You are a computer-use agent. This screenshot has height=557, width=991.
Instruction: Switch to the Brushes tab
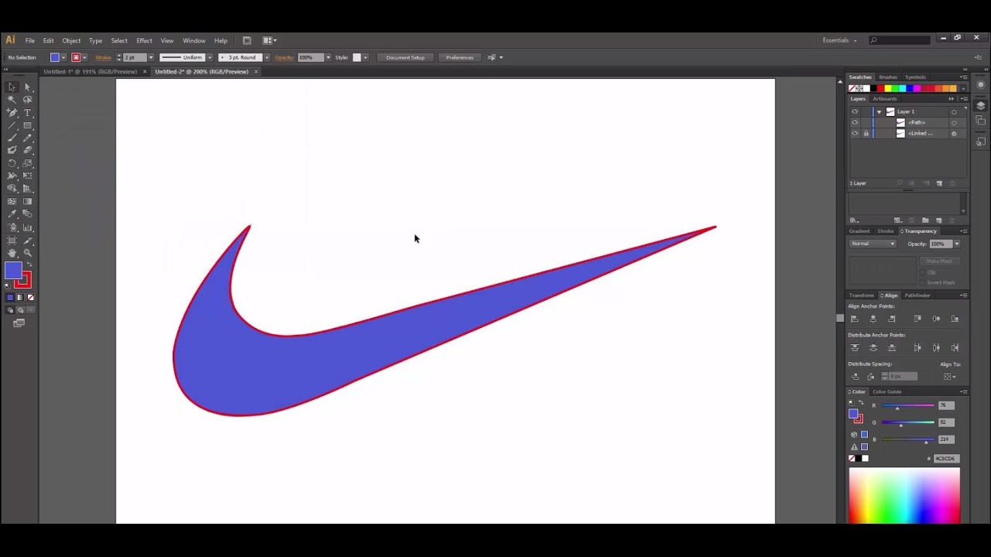(888, 77)
